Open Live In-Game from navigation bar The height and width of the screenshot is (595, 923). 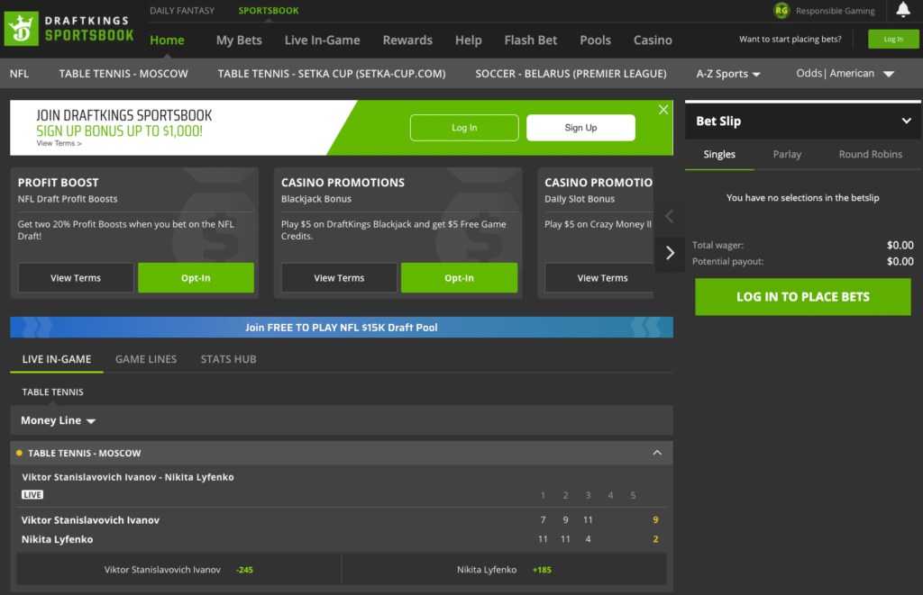click(x=322, y=40)
